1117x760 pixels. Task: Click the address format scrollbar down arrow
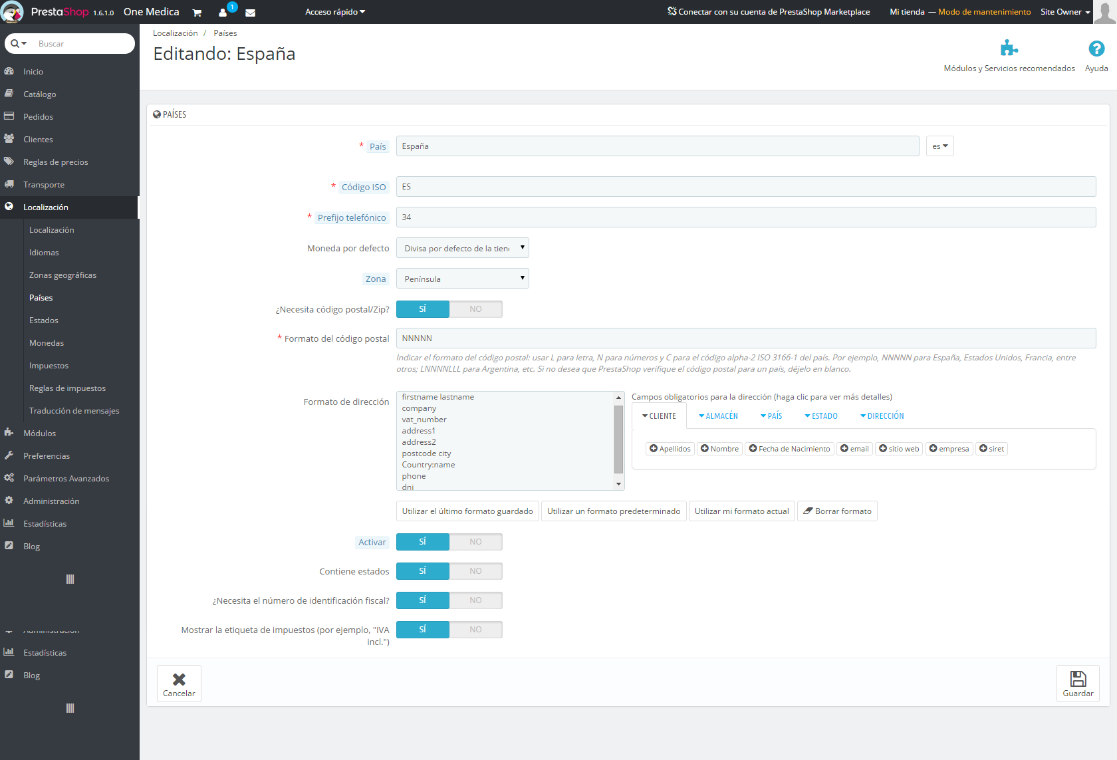(x=619, y=484)
